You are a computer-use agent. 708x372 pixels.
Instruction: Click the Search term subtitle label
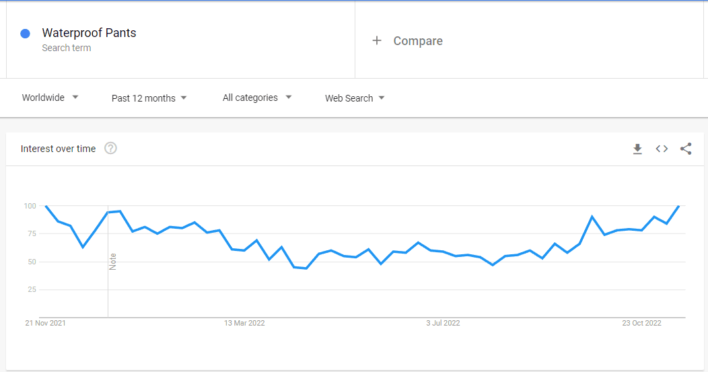point(67,48)
